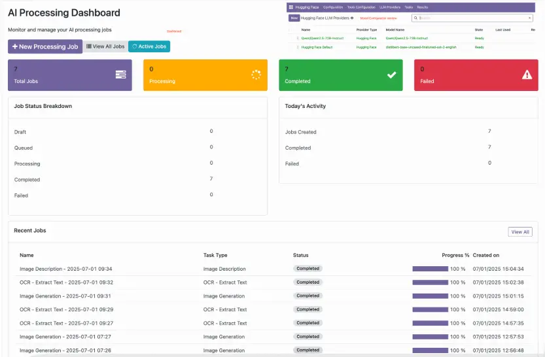Click the warning triangle on Failed card
Screen dimensions: 545x357
point(527,75)
